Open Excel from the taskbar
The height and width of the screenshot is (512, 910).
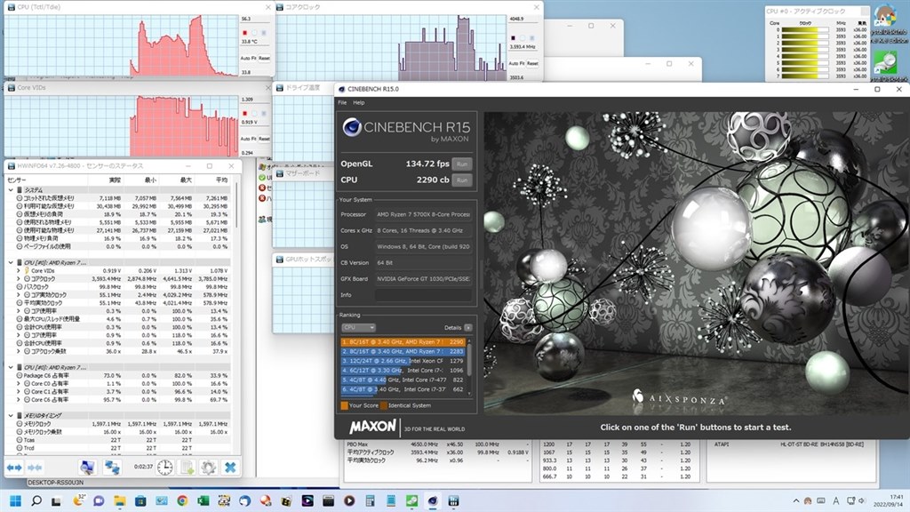pos(204,500)
